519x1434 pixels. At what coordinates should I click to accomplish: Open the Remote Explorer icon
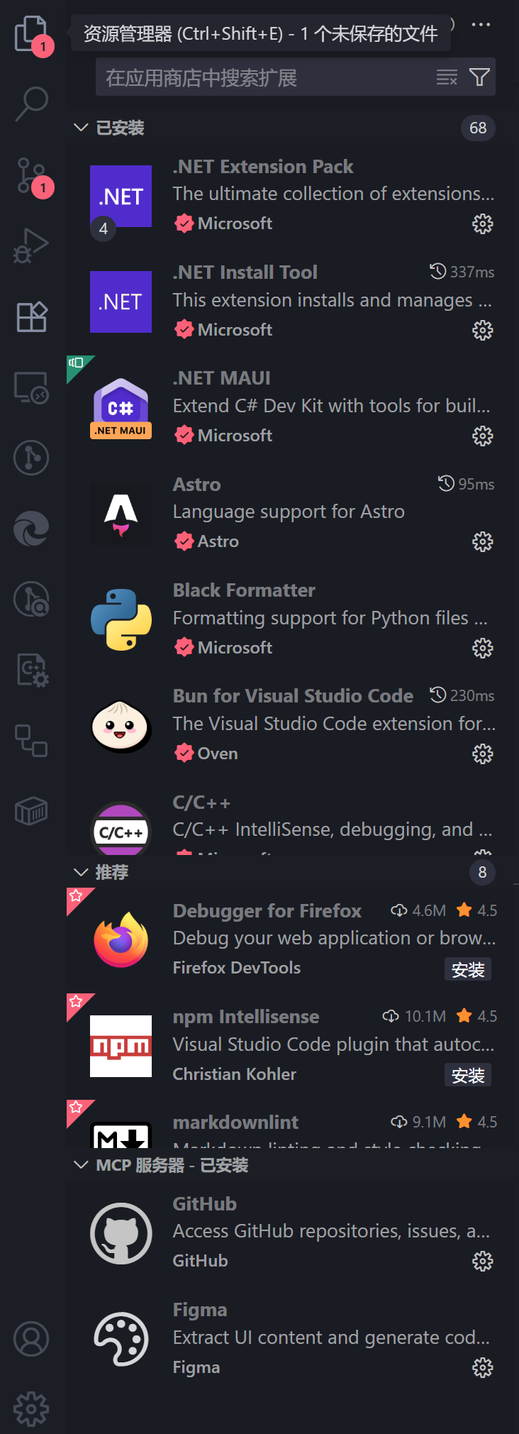click(x=29, y=387)
